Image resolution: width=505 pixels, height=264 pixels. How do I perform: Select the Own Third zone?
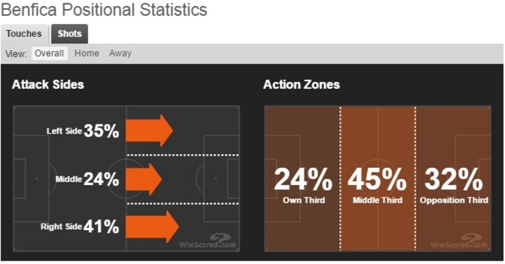[302, 178]
